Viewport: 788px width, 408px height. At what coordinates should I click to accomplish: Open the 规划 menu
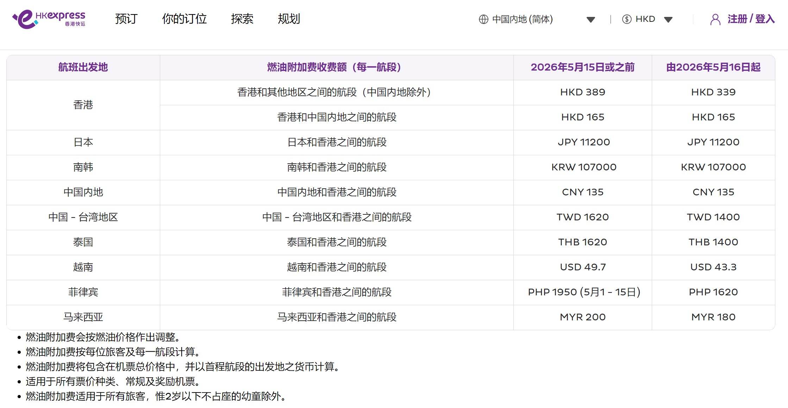[x=289, y=19]
